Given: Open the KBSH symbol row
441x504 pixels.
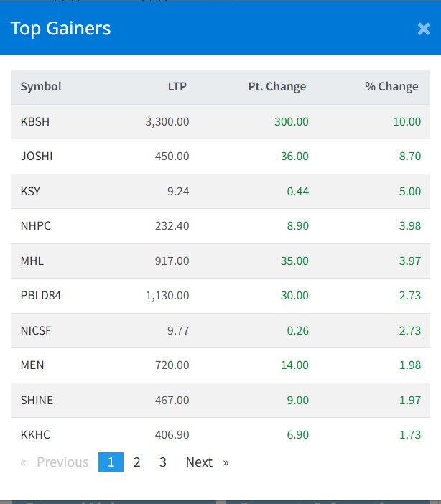Looking at the screenshot, I should (35, 122).
